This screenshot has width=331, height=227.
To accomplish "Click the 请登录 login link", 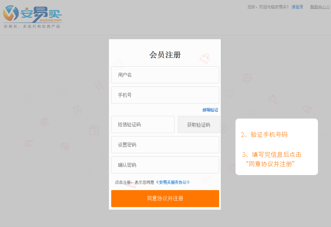I will point(297,7).
